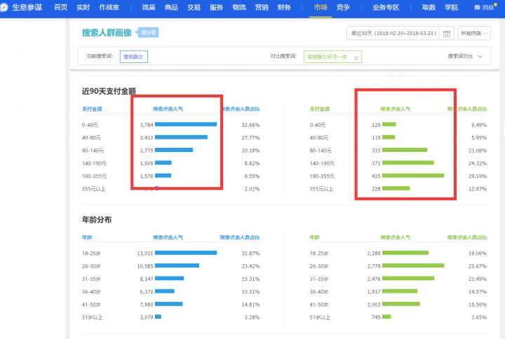Click the 24.32% value
505x339 pixels.
coord(478,163)
